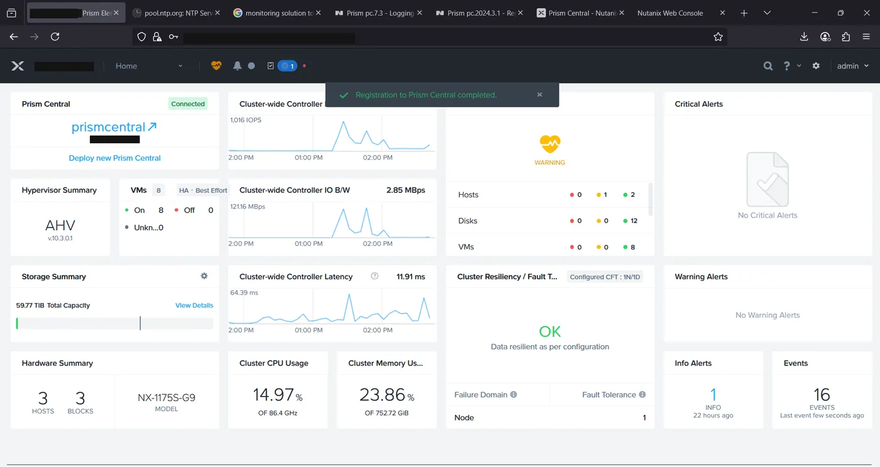
Task: Open a new browser tab
Action: pos(744,13)
